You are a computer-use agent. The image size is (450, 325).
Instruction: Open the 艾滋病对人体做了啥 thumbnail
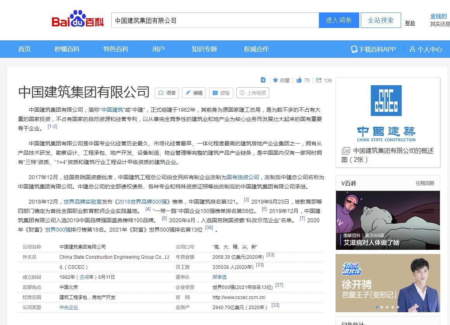tap(388, 220)
